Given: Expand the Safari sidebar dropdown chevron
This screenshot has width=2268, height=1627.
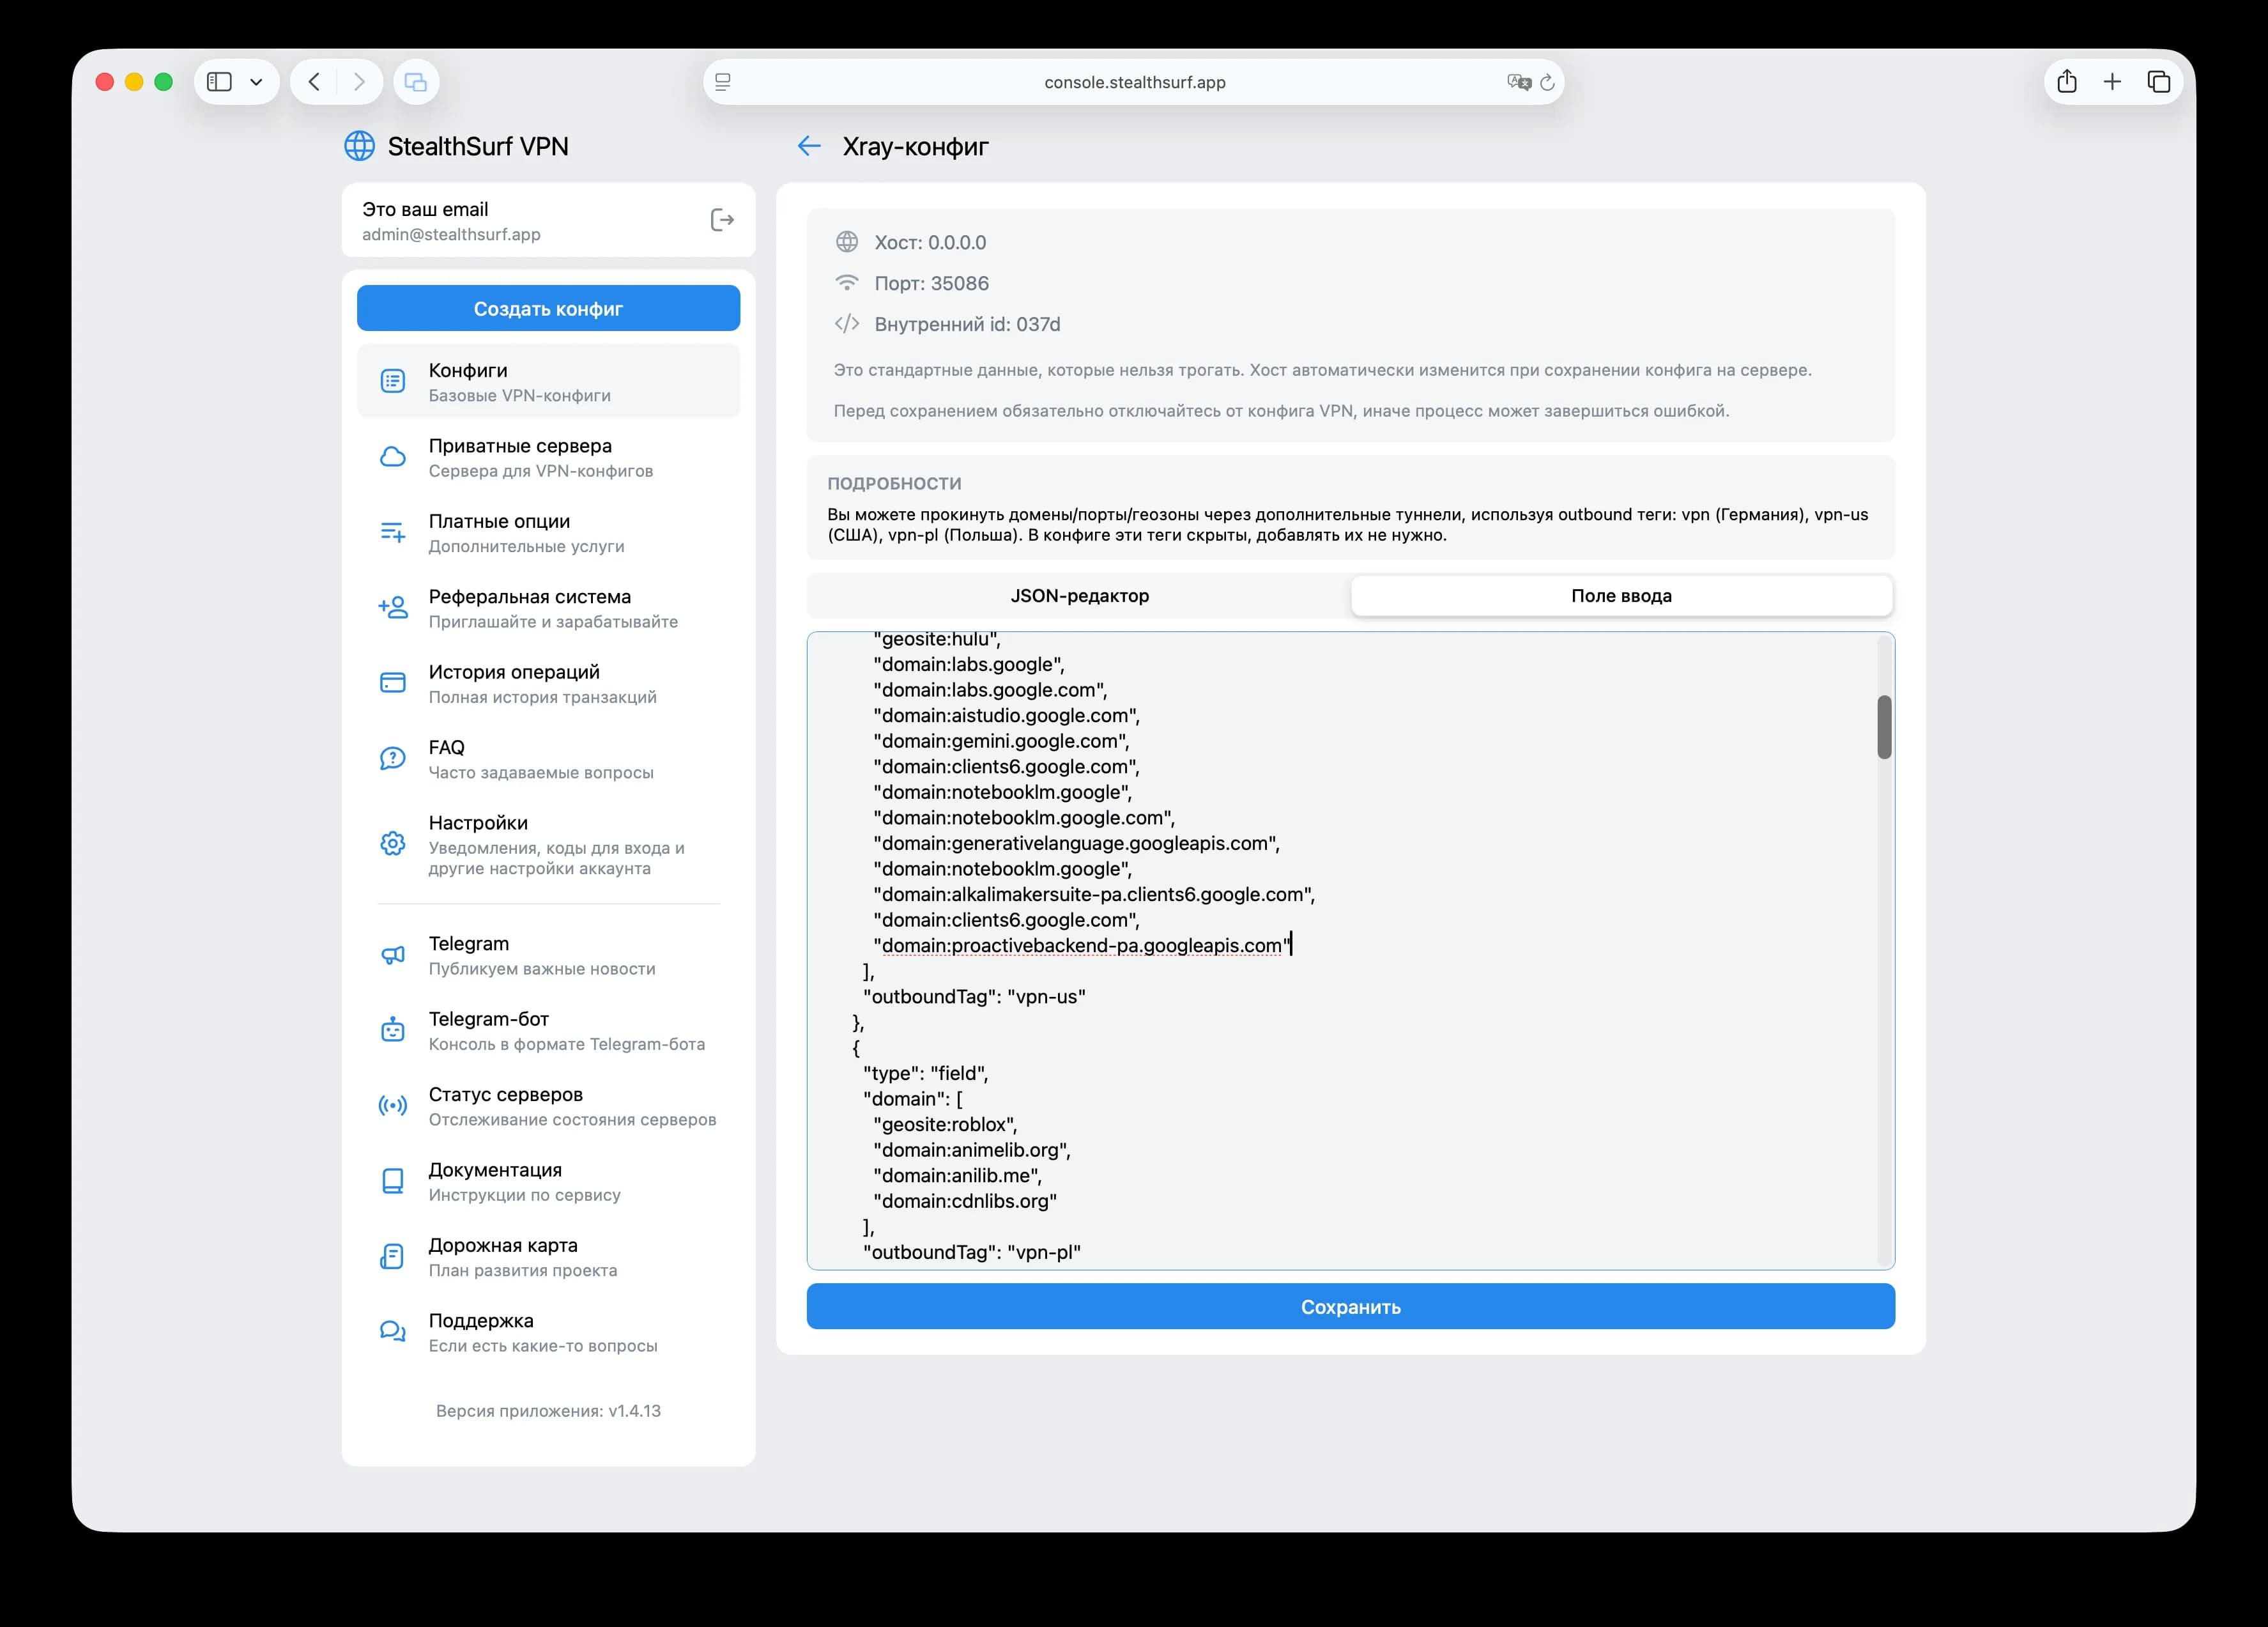Looking at the screenshot, I should [x=256, y=82].
